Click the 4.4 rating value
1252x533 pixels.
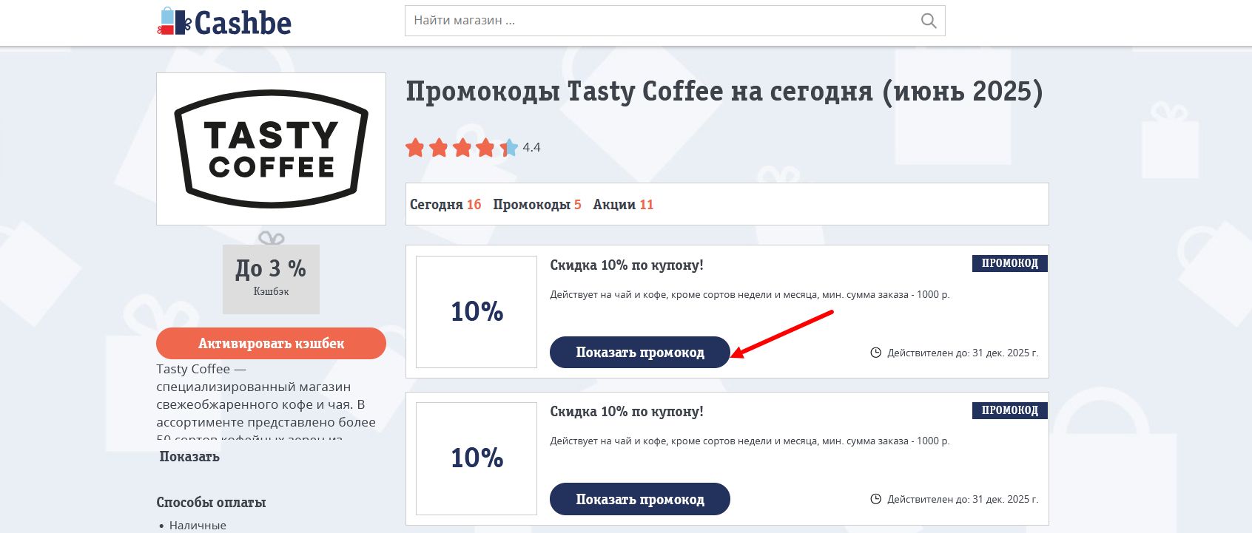[x=531, y=147]
